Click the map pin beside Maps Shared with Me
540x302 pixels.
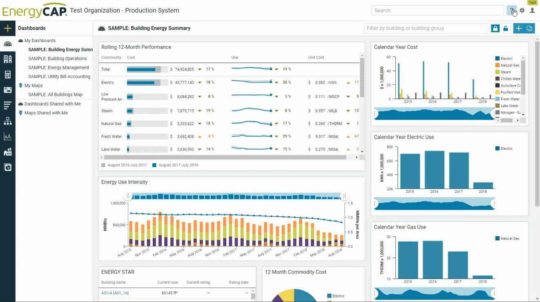[x=20, y=113]
